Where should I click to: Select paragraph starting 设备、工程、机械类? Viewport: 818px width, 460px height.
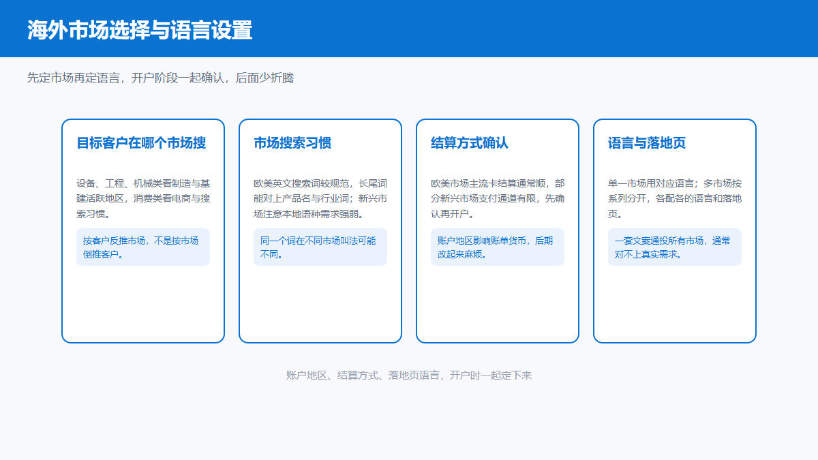coord(143,198)
